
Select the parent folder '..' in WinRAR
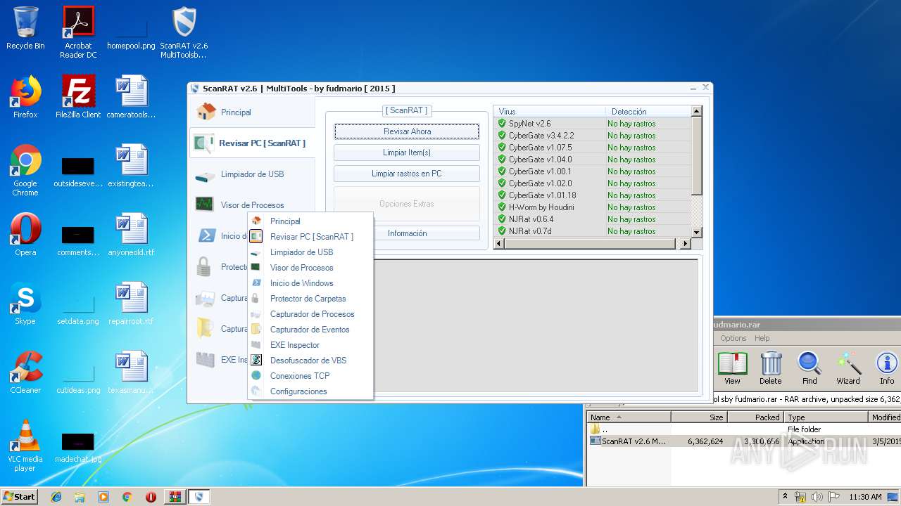click(x=744, y=429)
